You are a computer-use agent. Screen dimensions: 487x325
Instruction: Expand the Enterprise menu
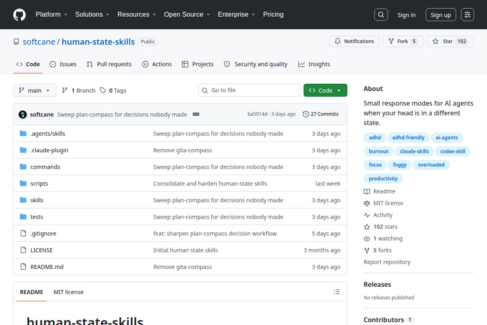click(237, 14)
